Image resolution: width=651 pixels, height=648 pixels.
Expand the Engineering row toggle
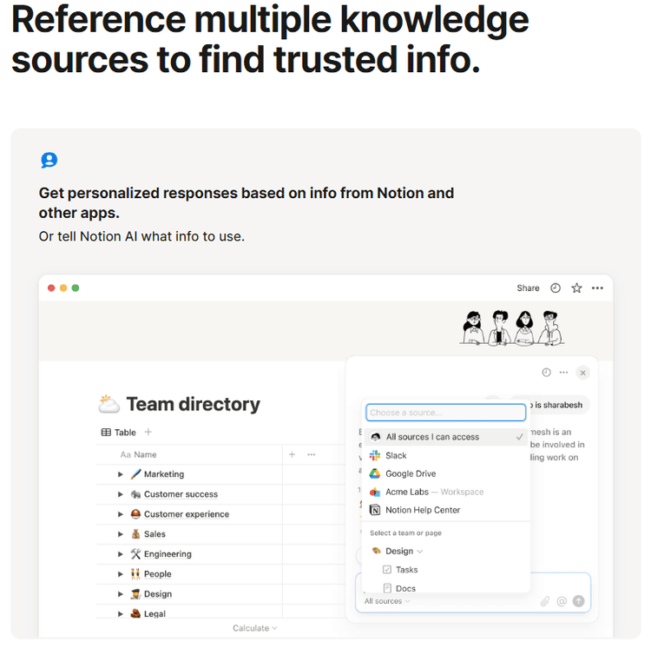121,554
